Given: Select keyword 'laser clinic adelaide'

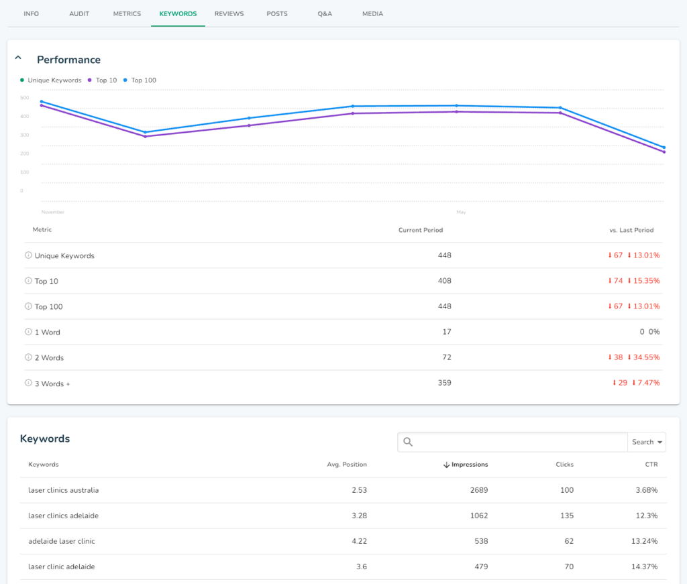Looking at the screenshot, I should coord(62,567).
